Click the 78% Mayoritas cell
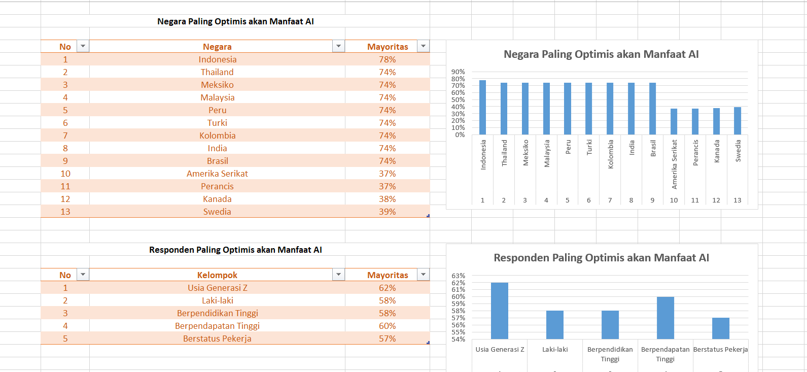 click(387, 59)
